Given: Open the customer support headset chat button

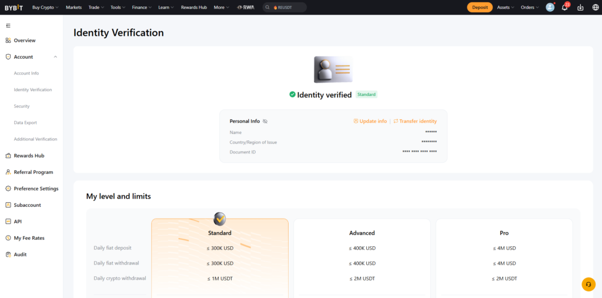Looking at the screenshot, I should coord(588,284).
